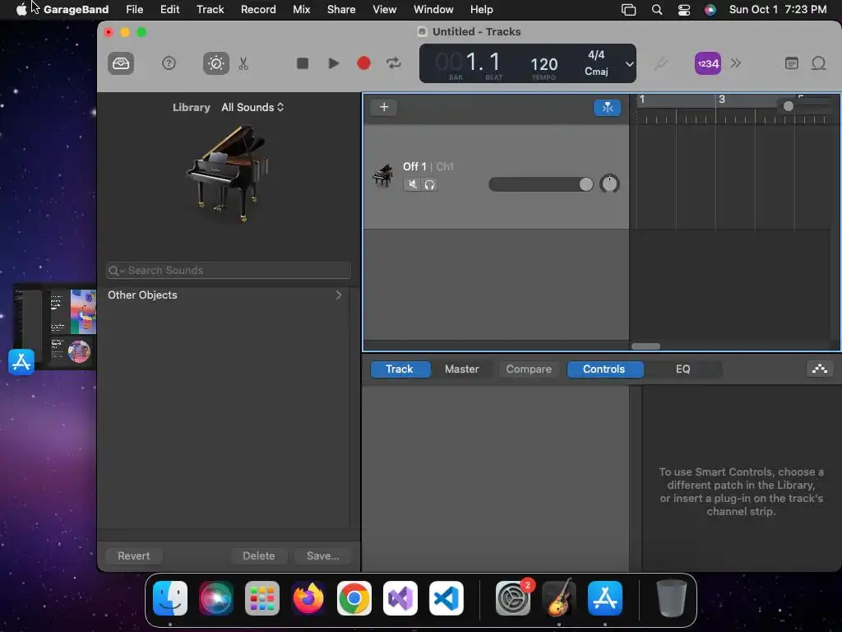Viewport: 842px width, 632px height.
Task: Open the LCD display mode dropdown arrow
Action: click(x=629, y=64)
